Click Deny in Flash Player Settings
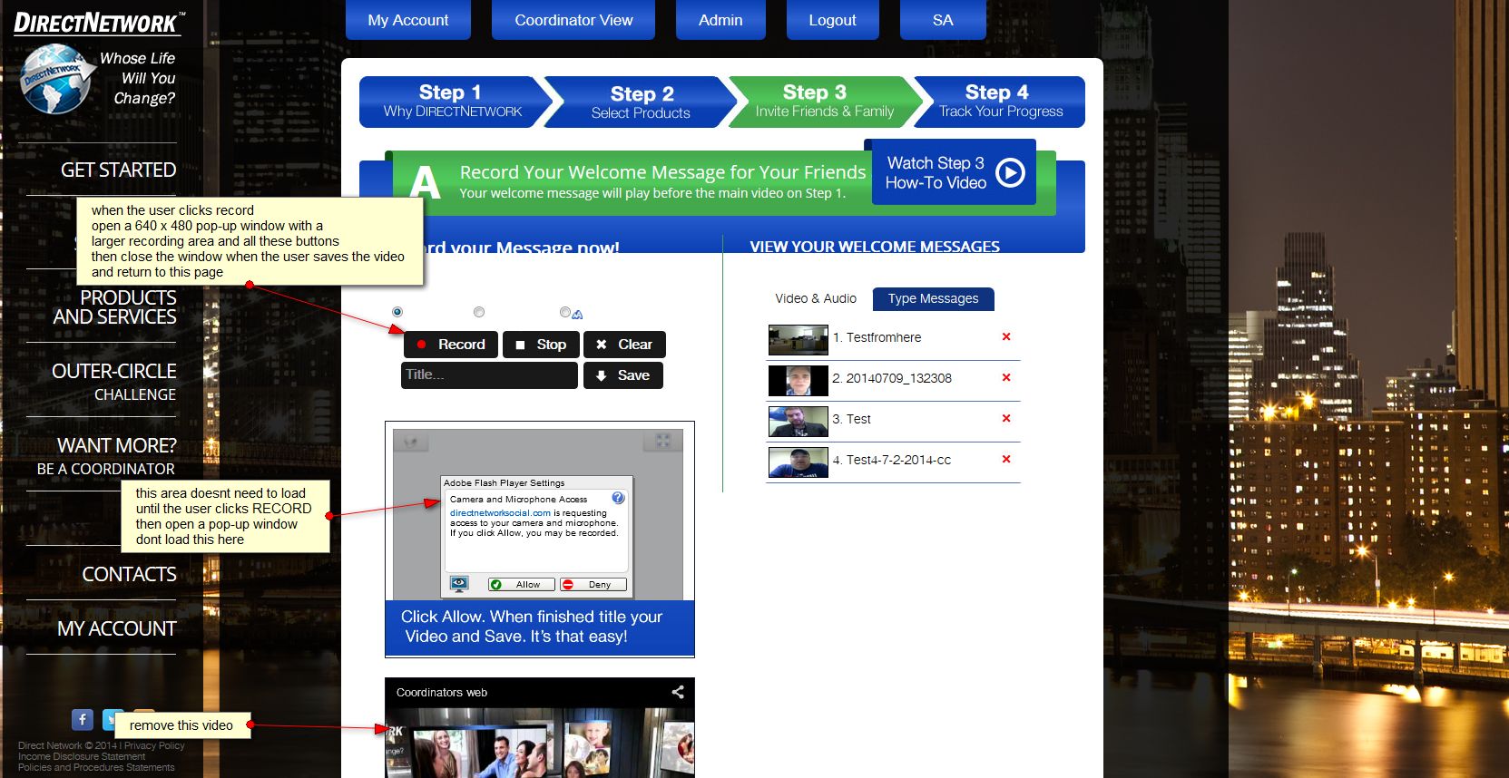 click(x=593, y=585)
